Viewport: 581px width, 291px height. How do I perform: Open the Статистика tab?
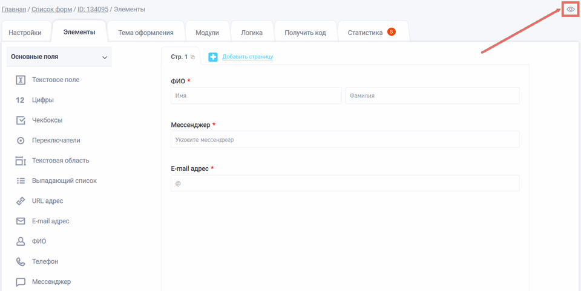[x=365, y=33]
